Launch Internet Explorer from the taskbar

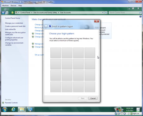(x=13, y=109)
